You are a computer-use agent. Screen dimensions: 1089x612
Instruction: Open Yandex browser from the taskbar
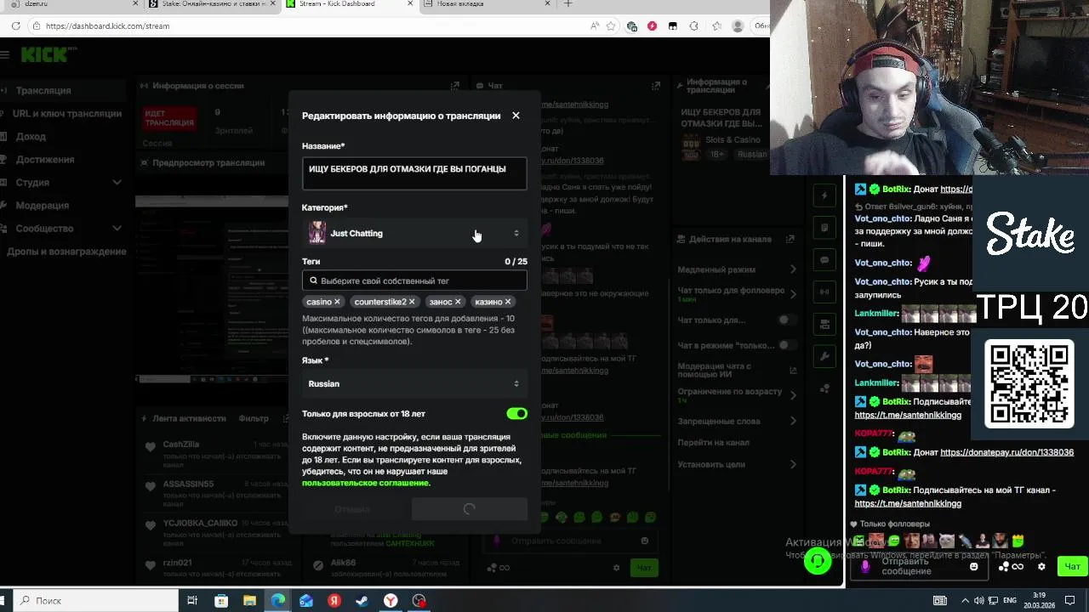pyautogui.click(x=391, y=600)
